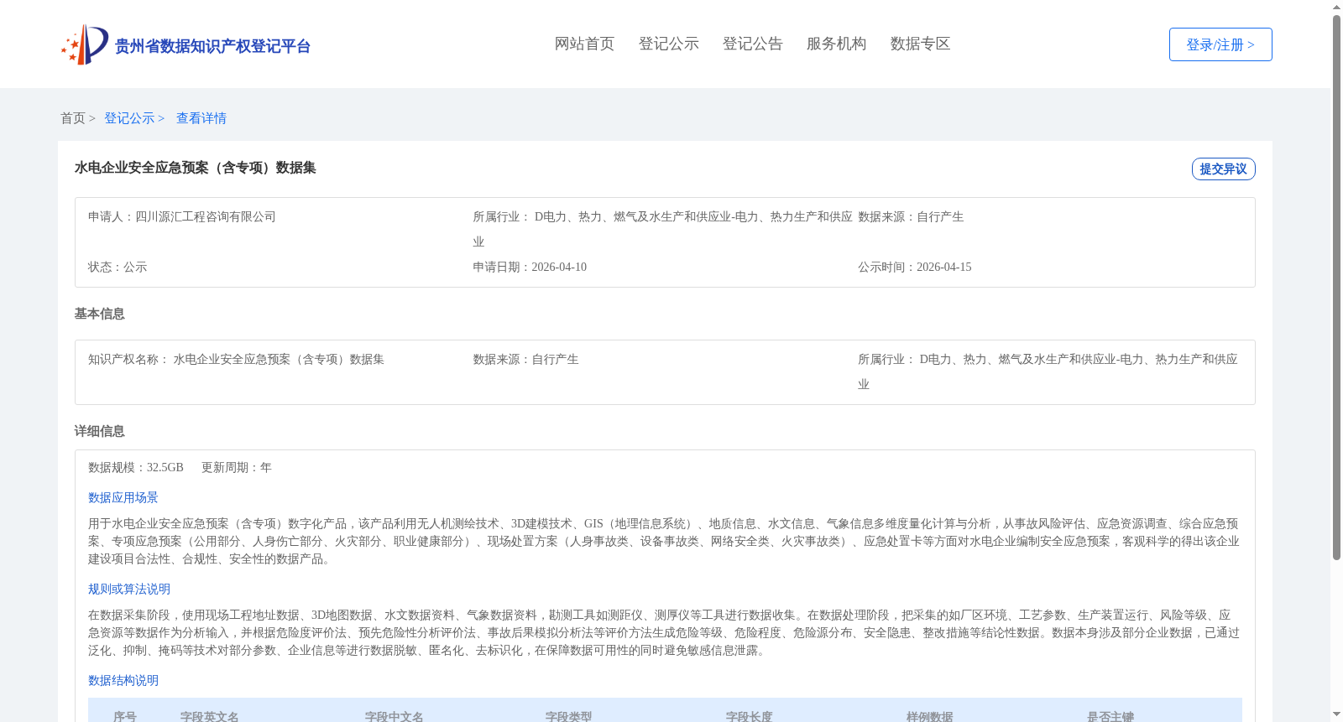The width and height of the screenshot is (1343, 722).
Task: Click the platform logo emblem
Action: [x=85, y=44]
